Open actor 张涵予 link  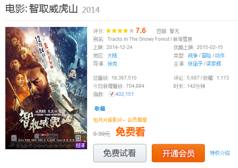195,64
